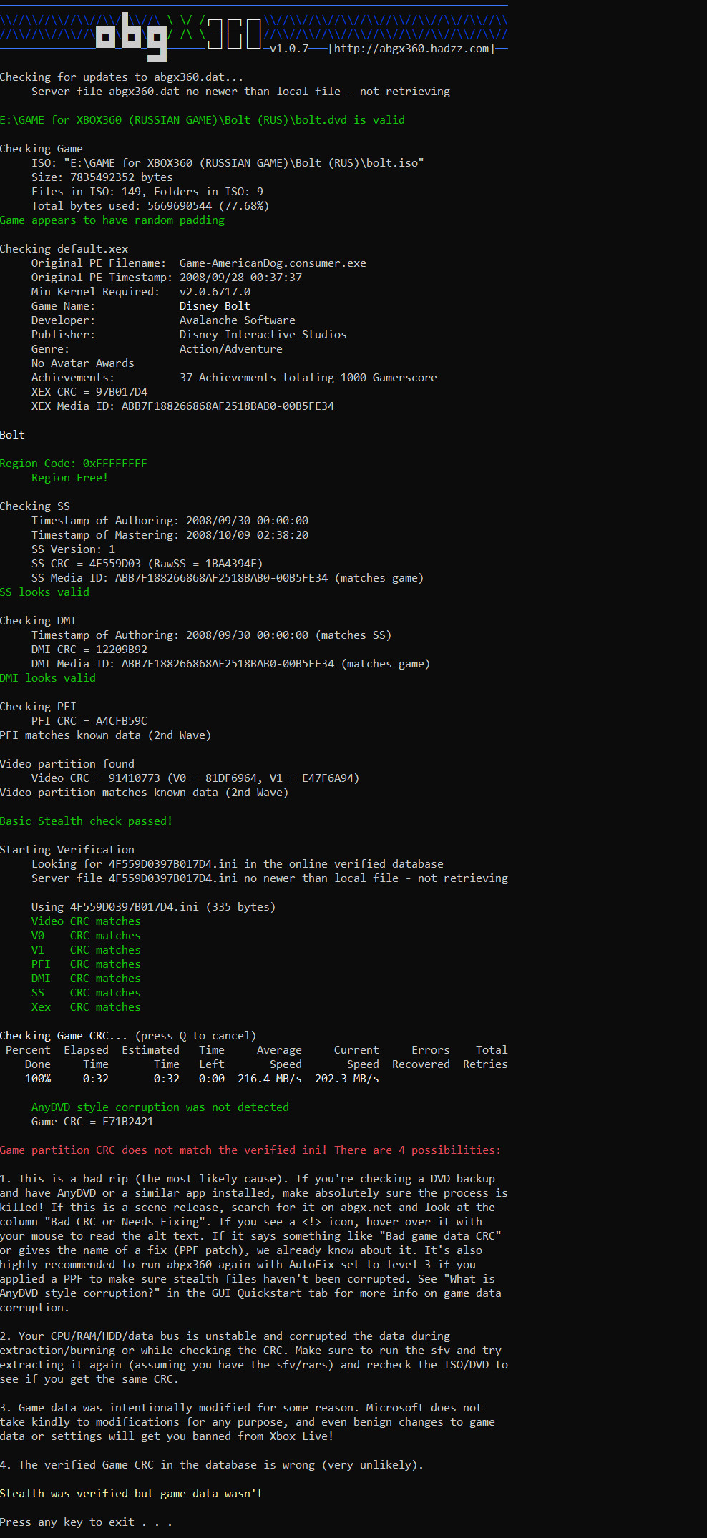Click "XEX CRC = 97B017D4" line
707x1538 pixels.
[x=89, y=392]
